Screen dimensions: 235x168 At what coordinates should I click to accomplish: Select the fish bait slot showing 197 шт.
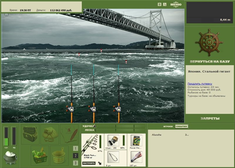136,158
